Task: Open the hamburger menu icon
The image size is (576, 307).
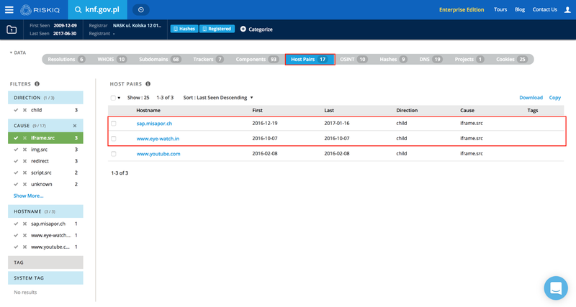Action: 9,10
